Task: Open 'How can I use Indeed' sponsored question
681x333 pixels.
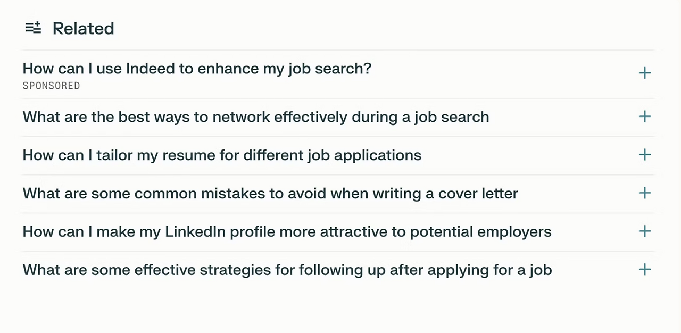Action: [197, 69]
